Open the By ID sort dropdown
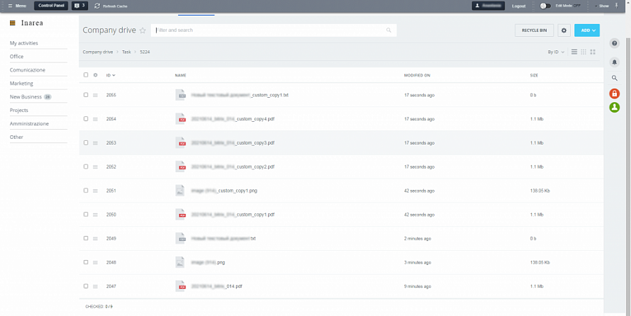631x316 pixels. pos(556,52)
